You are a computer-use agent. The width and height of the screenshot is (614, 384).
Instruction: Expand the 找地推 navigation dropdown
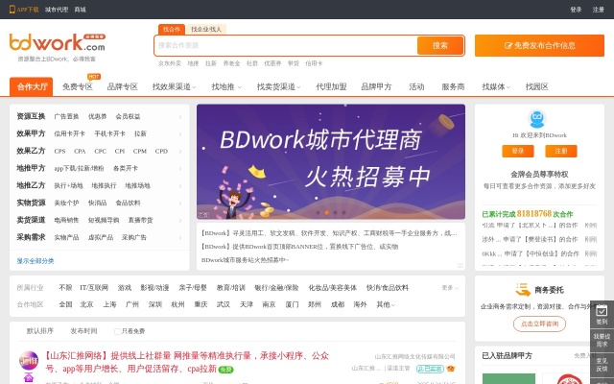pos(225,86)
